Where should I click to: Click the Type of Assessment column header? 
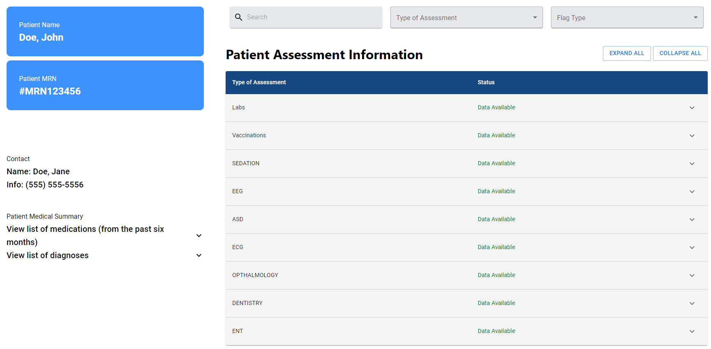(259, 82)
